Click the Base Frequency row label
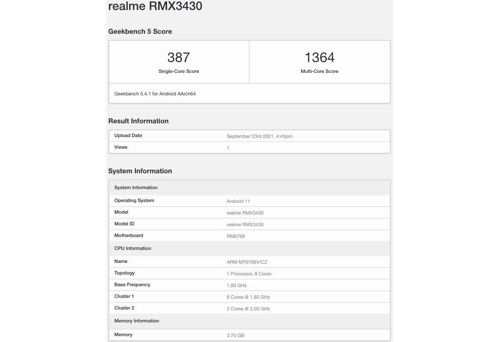500x342 pixels. [132, 285]
